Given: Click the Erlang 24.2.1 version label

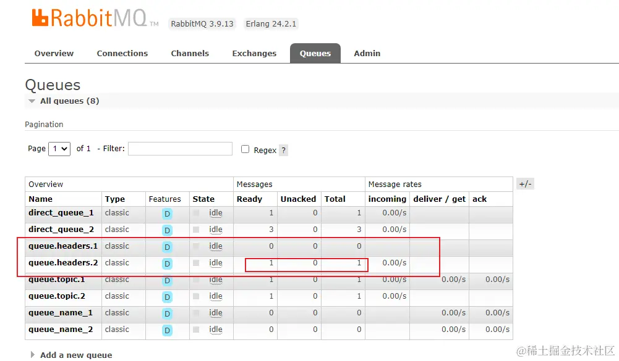Looking at the screenshot, I should [271, 23].
